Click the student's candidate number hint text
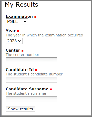93x117 pixels. coord(34,74)
